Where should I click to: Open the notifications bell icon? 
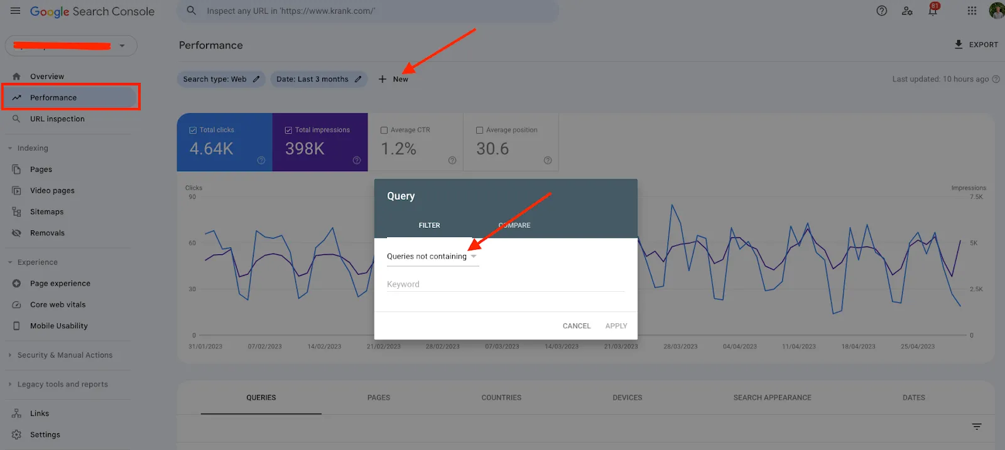pyautogui.click(x=933, y=10)
